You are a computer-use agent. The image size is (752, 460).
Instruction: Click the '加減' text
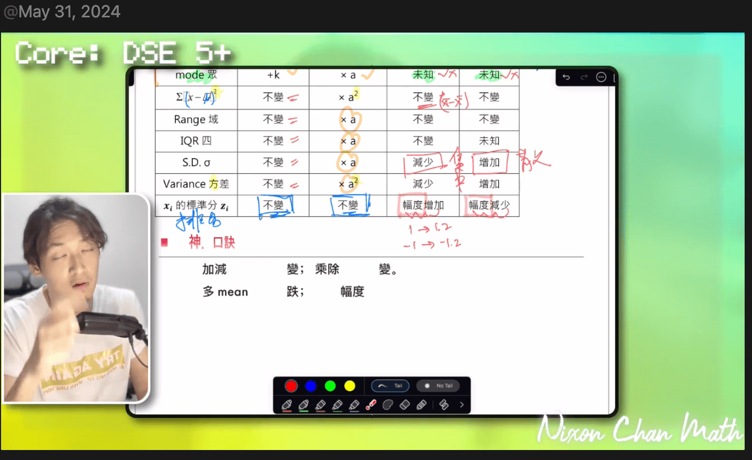(x=214, y=269)
